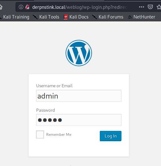Click the Kali Forums dragon icon
161x166 pixels.
[x=95, y=17]
